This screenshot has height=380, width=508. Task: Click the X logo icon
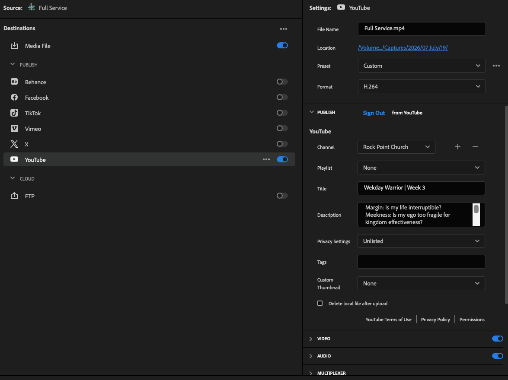14,144
